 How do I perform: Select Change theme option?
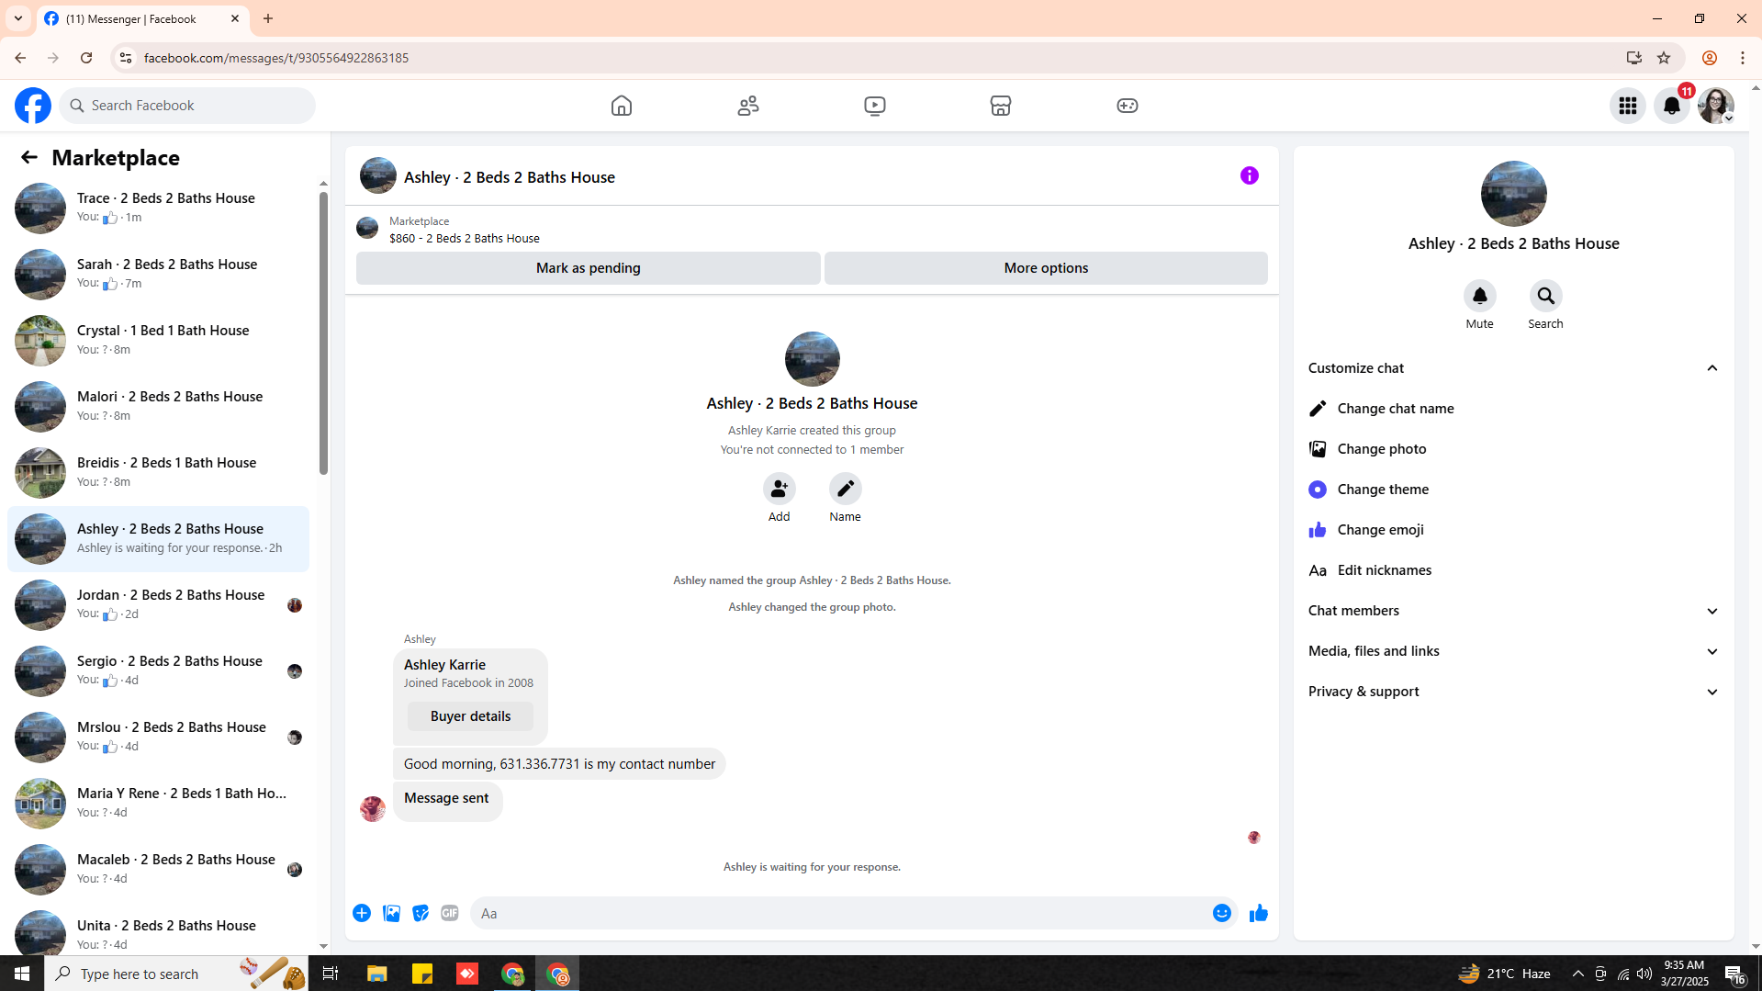coord(1513,490)
